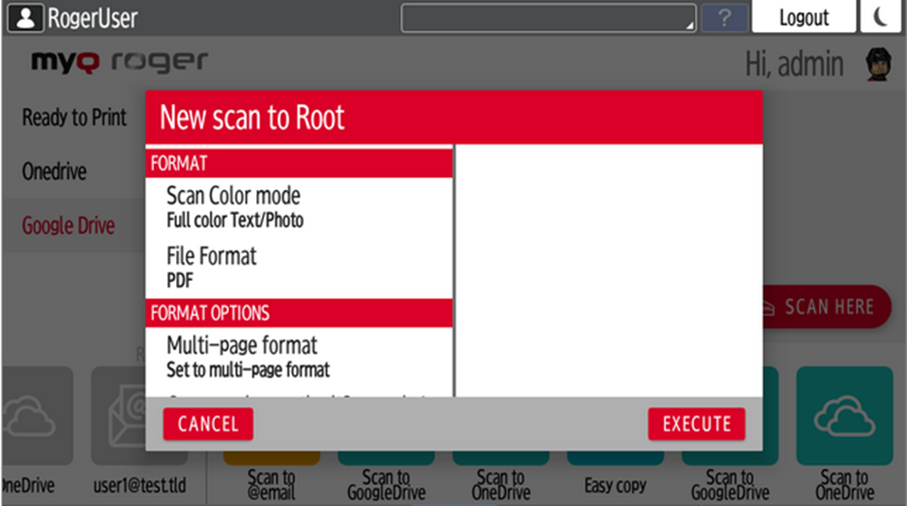
Task: Click the Hi, admin greeting text
Action: coord(794,63)
